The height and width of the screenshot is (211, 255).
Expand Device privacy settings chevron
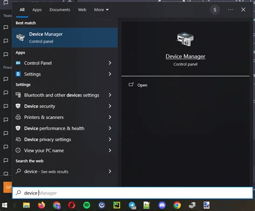(x=110, y=139)
